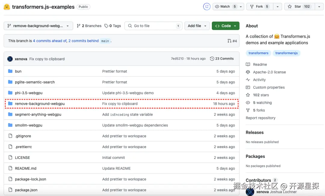The width and height of the screenshot is (325, 196).
Task: Select the transformers topic tag
Action: tap(258, 53)
